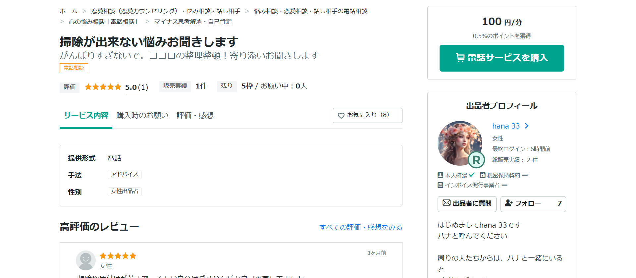Click the envelope icon for 出品者に質問
The image size is (636, 278).
[447, 203]
